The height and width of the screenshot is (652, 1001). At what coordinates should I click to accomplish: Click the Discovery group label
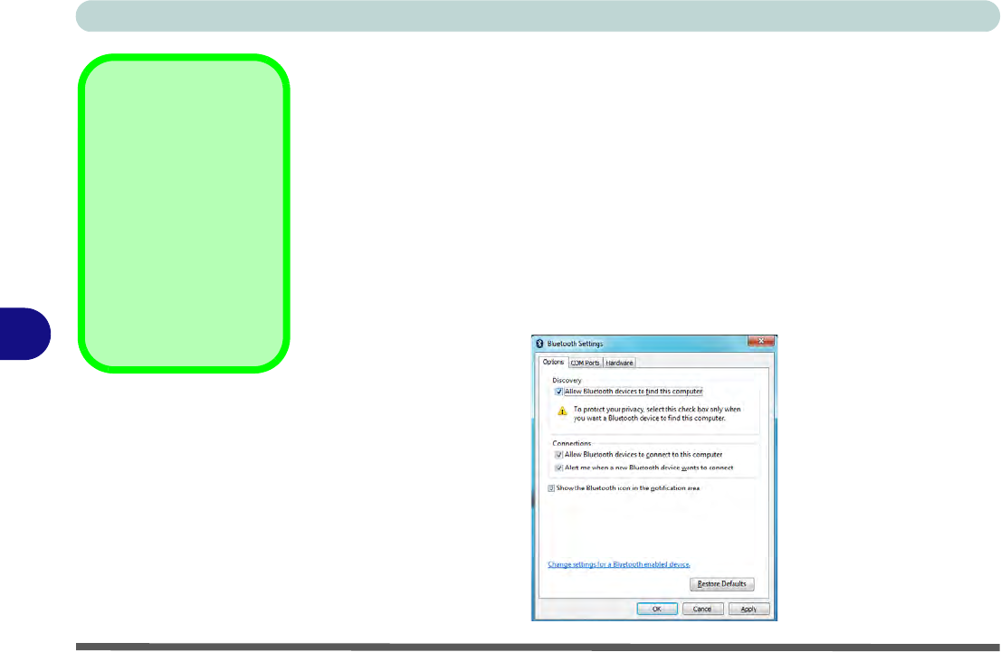pyautogui.click(x=567, y=380)
